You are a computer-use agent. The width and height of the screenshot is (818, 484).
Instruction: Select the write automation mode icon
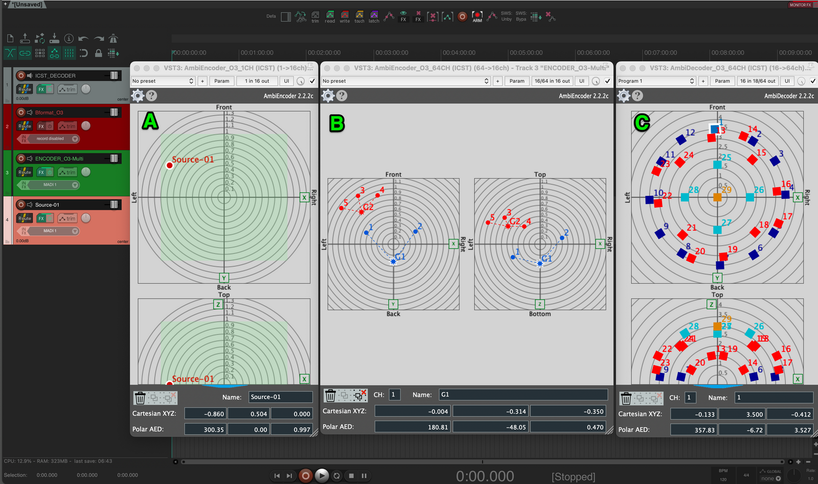pos(345,17)
